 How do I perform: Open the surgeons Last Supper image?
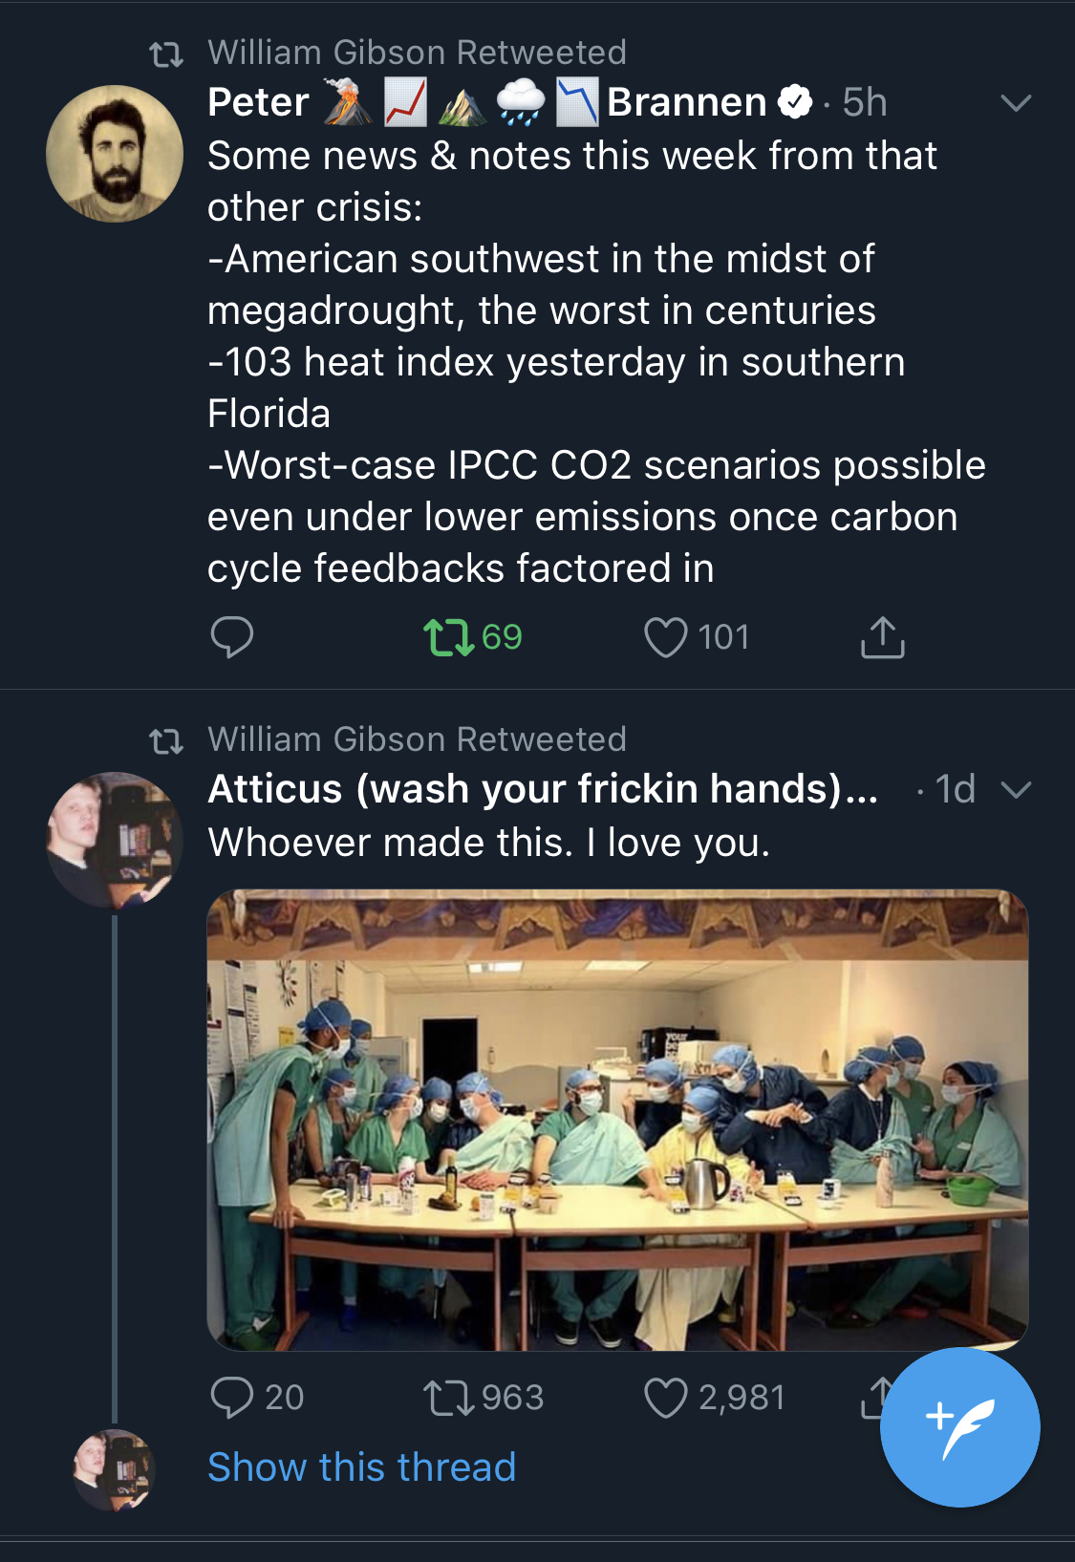617,1120
